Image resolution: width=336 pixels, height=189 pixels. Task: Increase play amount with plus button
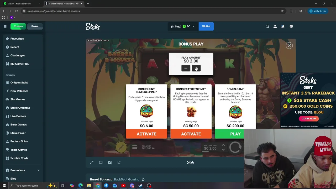tap(196, 68)
